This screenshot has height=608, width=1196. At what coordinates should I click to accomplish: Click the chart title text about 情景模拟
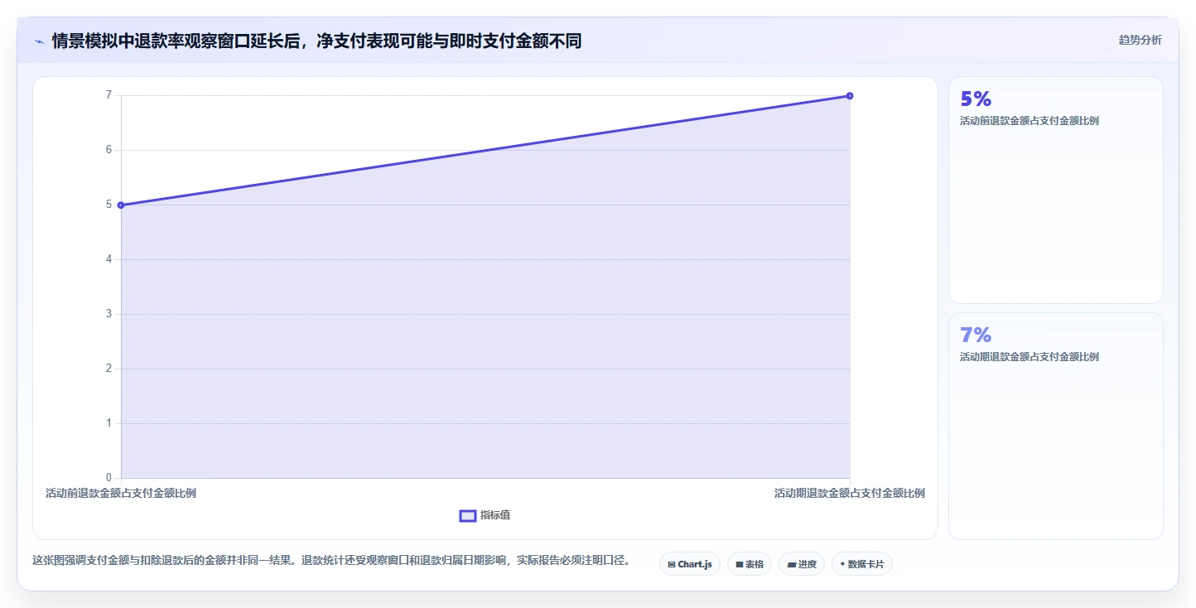click(316, 41)
